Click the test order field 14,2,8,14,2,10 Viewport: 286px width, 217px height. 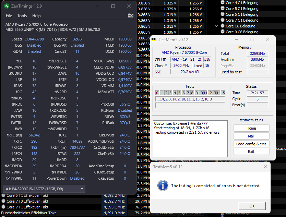point(190,99)
